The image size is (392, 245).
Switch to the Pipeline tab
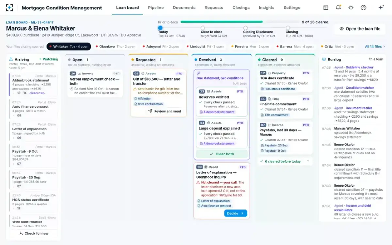click(x=156, y=8)
